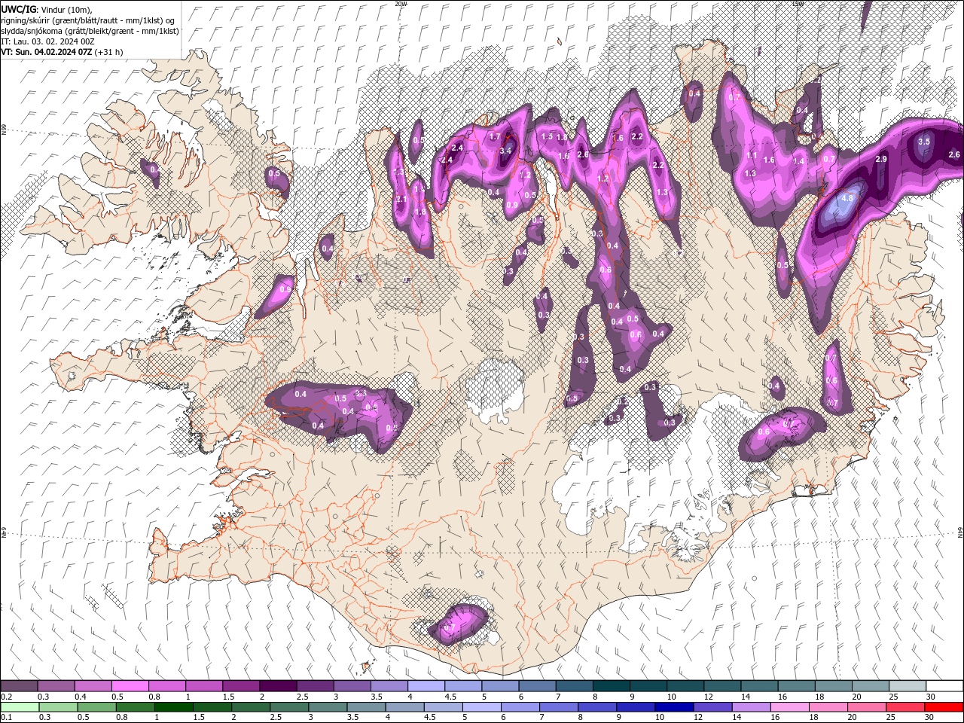Click the valid time 'VT: Sun. 04.02.2024 07Z'
The width and height of the screenshot is (964, 723).
coord(47,52)
